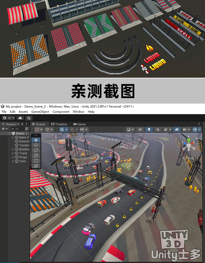
Task: Select the Move tool in scene overlay
Action: [x=36, y=145]
